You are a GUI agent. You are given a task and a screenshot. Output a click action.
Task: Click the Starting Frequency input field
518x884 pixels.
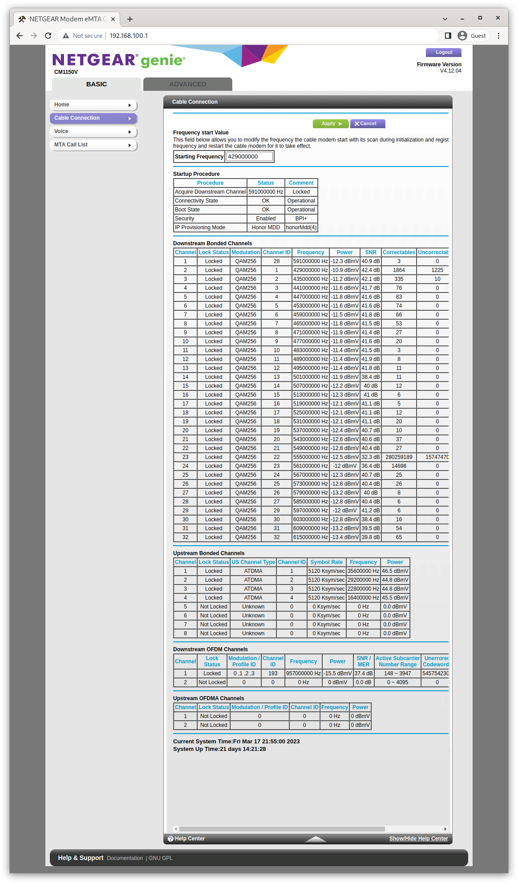249,157
